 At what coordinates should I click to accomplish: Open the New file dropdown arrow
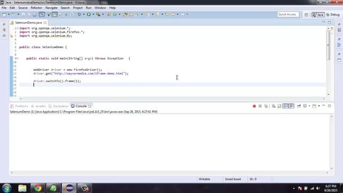coord(9,14)
